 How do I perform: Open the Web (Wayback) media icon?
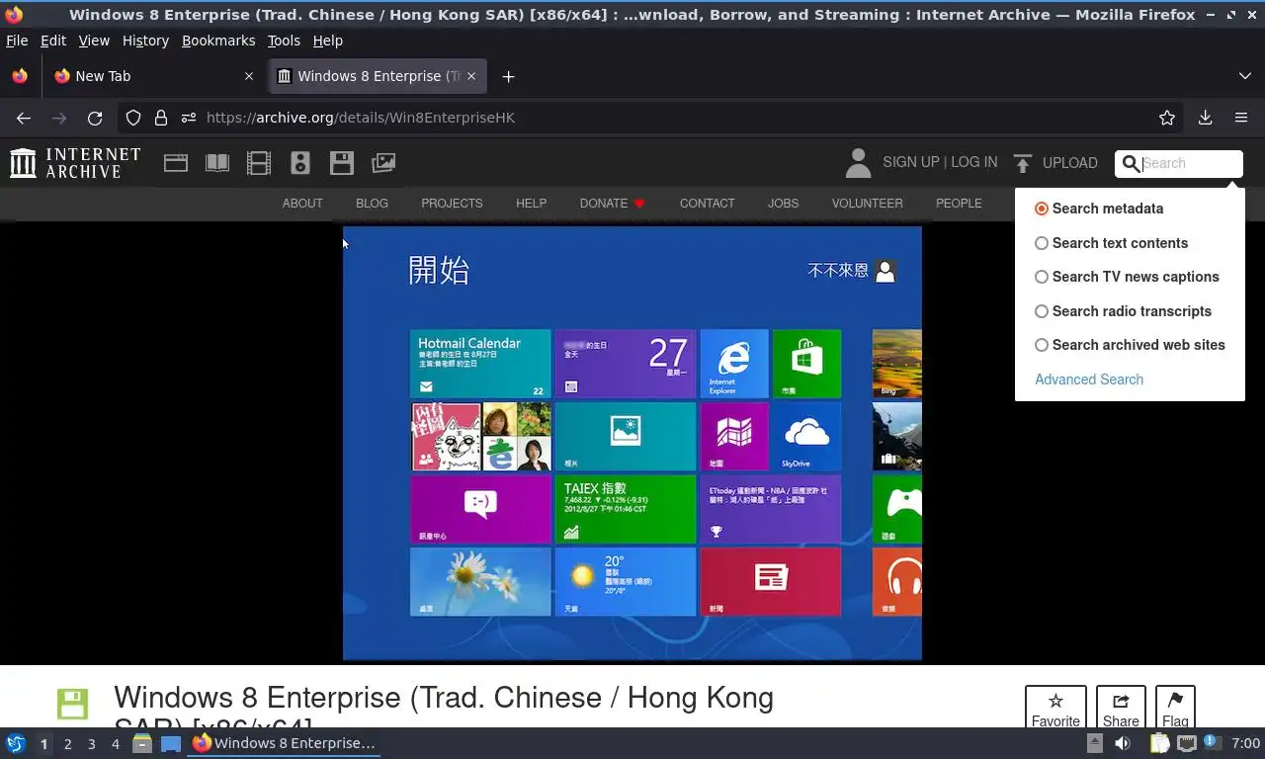(176, 163)
